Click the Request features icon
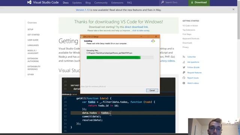Screen dimensions: 240x135 [184, 72]
